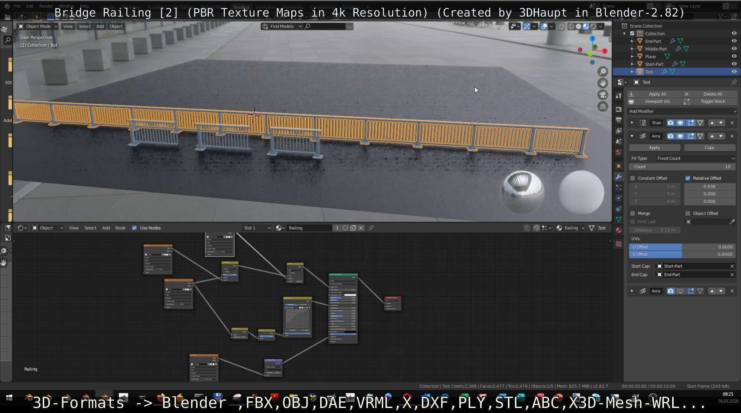Open the World properties tab icon

click(x=618, y=152)
